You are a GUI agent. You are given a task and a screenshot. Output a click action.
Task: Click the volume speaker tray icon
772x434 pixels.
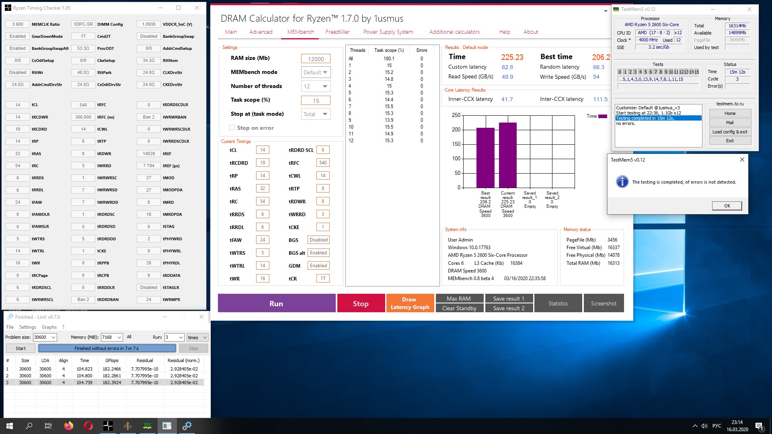(x=704, y=426)
